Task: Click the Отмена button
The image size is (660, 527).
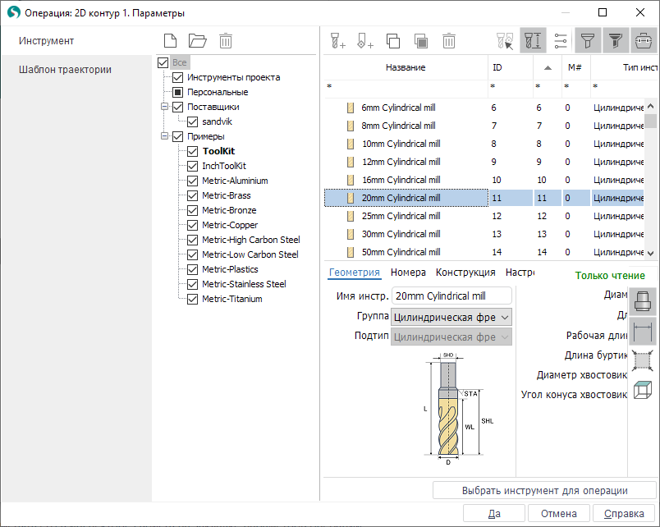Action: click(x=558, y=514)
